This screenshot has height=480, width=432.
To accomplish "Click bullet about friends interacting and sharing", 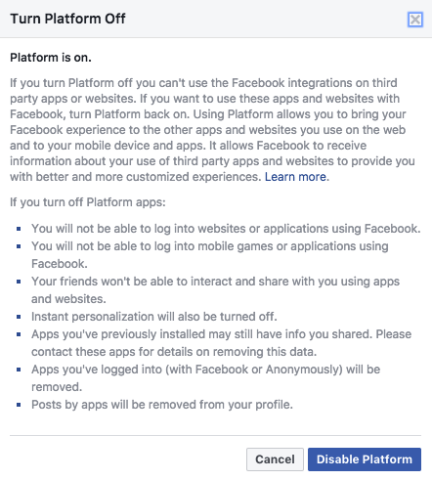I will [215, 290].
